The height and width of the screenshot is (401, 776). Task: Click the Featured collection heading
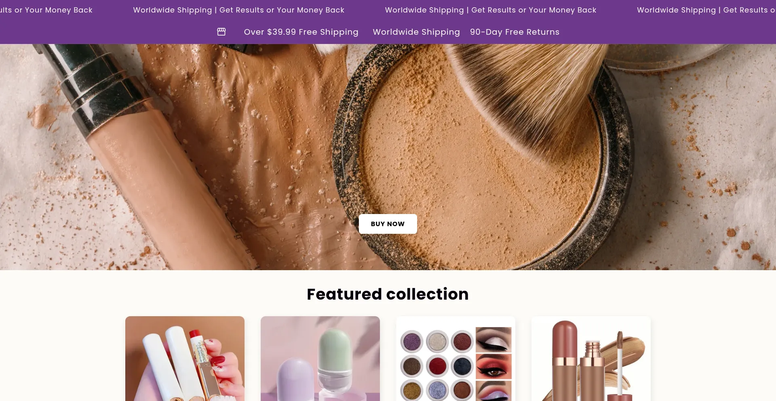(x=388, y=294)
